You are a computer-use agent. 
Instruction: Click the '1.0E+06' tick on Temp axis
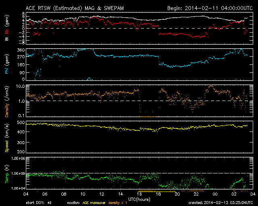click(x=18, y=159)
